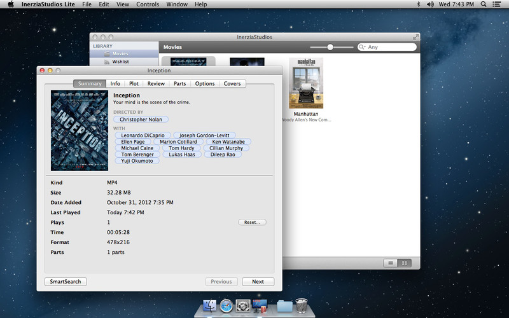The height and width of the screenshot is (318, 509).
Task: Click the Joseph Gordon-Levitt actor tag
Action: (204, 135)
